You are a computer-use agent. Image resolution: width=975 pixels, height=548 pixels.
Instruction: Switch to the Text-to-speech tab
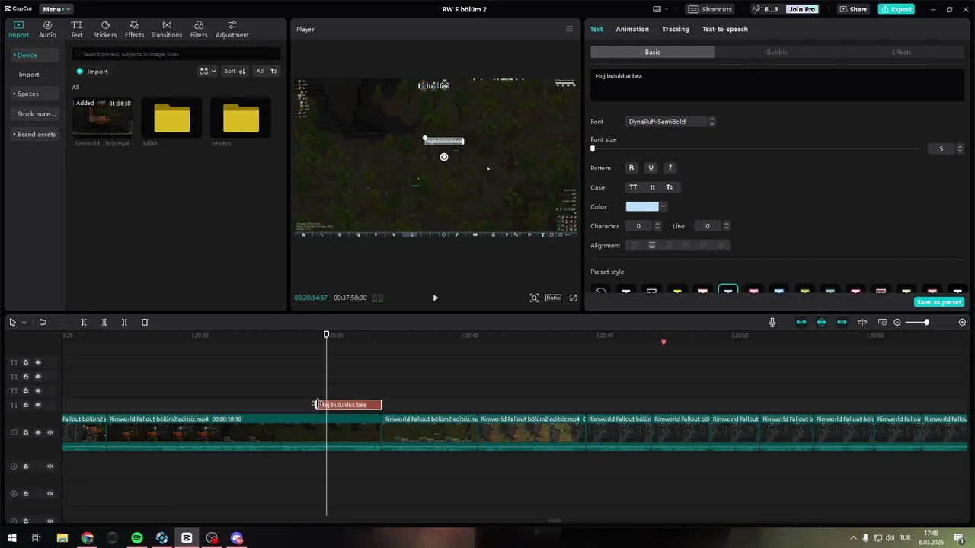[x=725, y=29]
